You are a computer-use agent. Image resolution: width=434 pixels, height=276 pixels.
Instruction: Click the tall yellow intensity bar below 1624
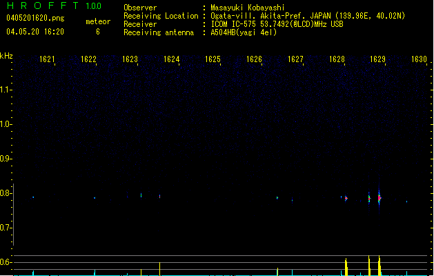coord(159,269)
